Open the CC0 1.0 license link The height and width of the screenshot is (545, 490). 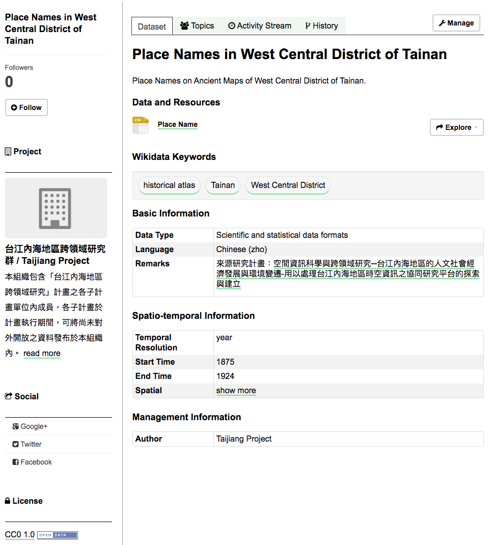pyautogui.click(x=20, y=535)
